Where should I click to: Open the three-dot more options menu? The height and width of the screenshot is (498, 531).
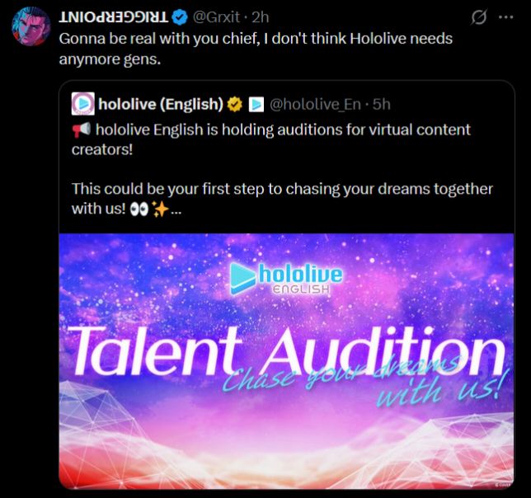(x=506, y=17)
